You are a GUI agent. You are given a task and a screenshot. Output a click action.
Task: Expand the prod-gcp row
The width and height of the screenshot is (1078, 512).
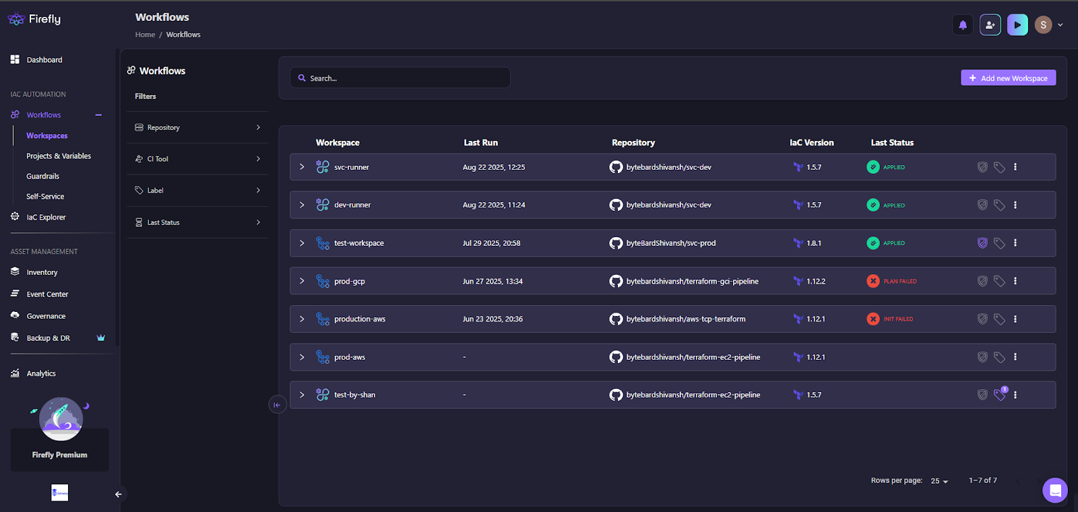pyautogui.click(x=302, y=281)
